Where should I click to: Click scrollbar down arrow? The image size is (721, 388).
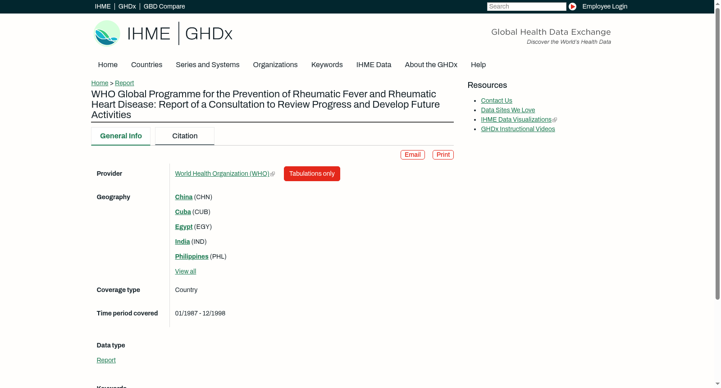pyautogui.click(x=717, y=384)
